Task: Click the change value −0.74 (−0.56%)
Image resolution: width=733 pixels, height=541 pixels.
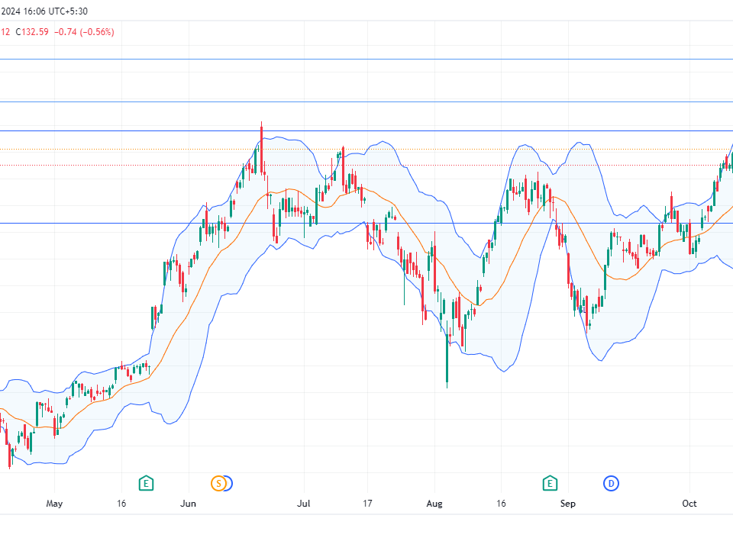Action: pos(84,32)
